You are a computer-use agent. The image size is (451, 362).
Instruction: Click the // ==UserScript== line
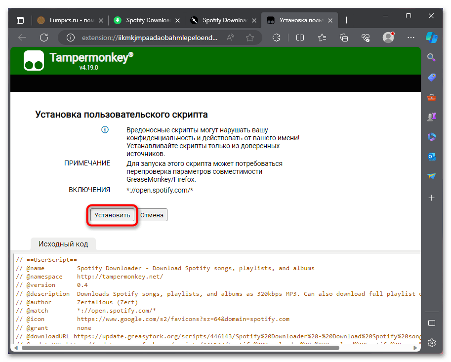pyautogui.click(x=46, y=260)
